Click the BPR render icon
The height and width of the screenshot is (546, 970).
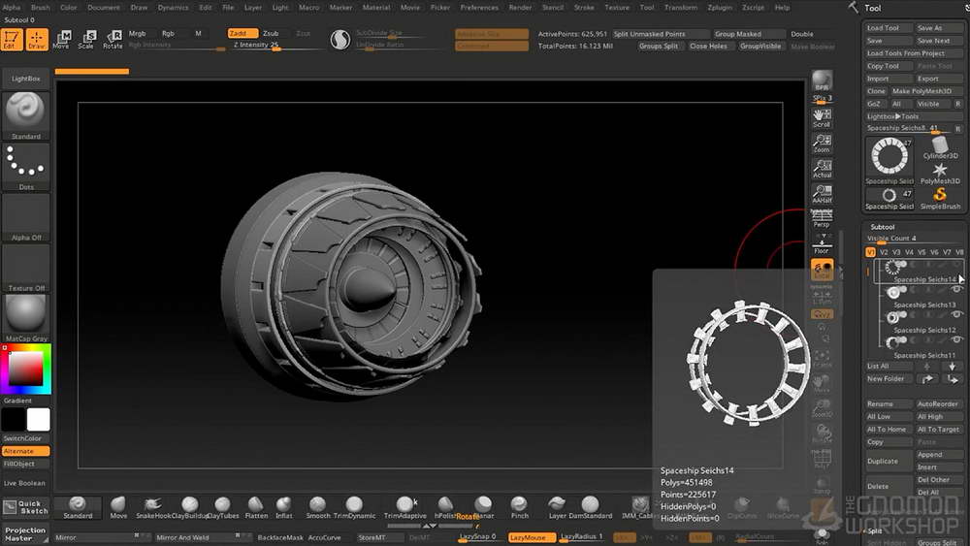pyautogui.click(x=822, y=81)
